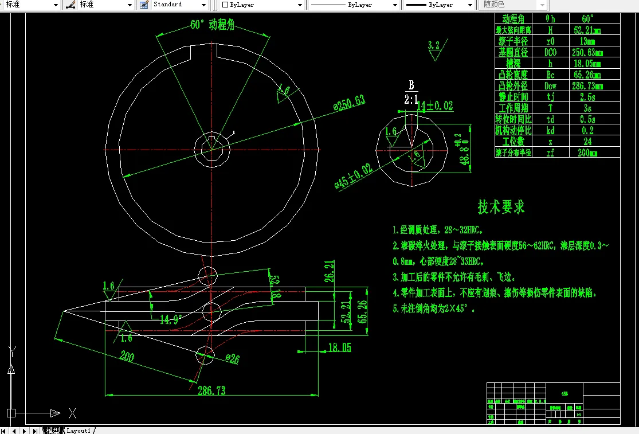Image resolution: width=639 pixels, height=434 pixels.
Task: Select the Dcw symbol table cell
Action: [551, 85]
